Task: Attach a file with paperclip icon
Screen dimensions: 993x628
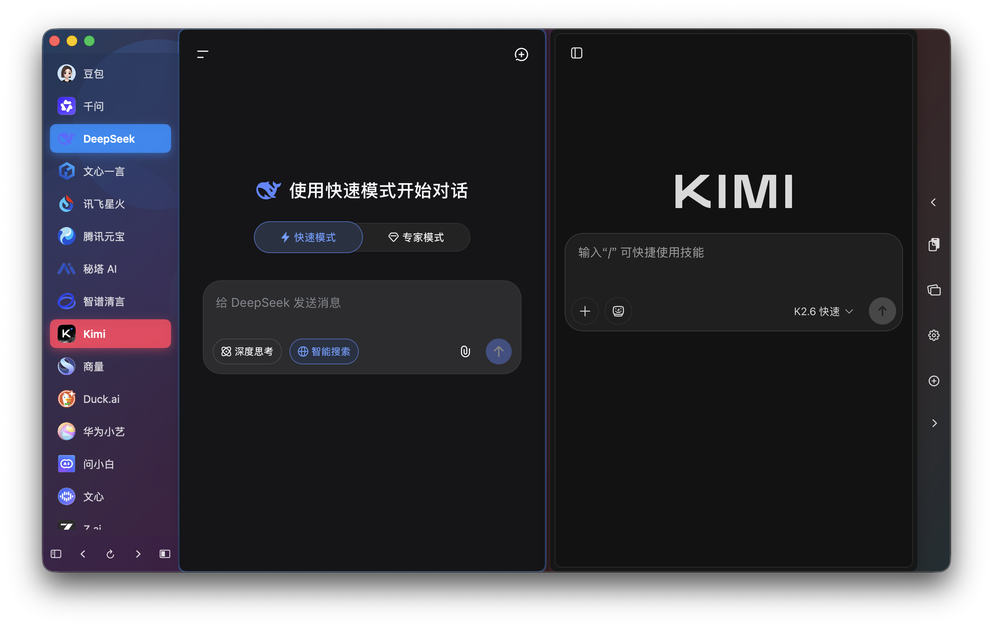Action: [465, 351]
